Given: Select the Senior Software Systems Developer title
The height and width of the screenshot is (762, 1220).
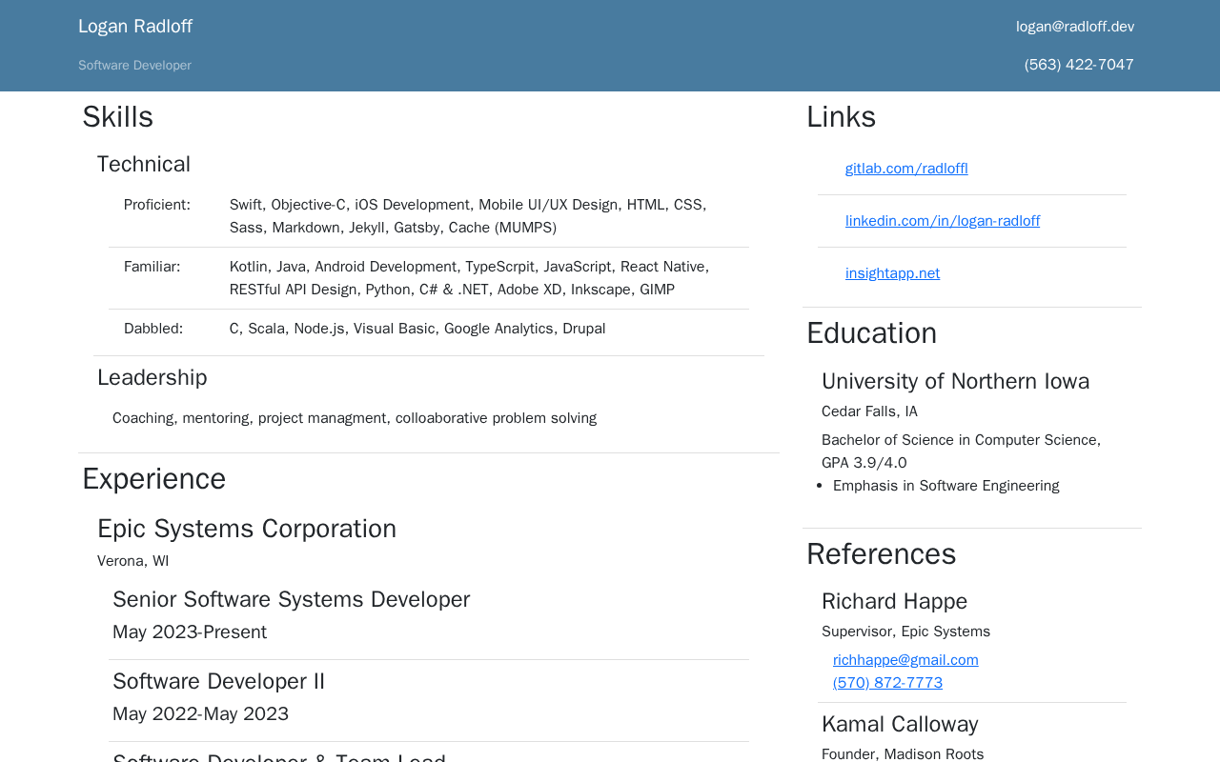Looking at the screenshot, I should (291, 599).
